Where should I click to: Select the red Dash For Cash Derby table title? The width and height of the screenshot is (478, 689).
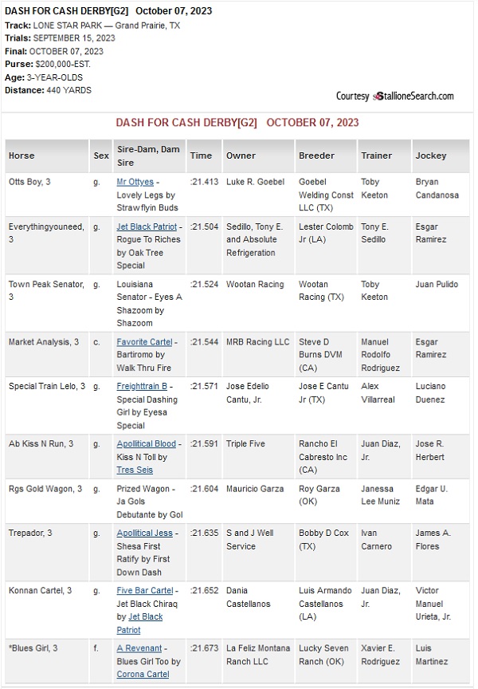pyautogui.click(x=237, y=123)
